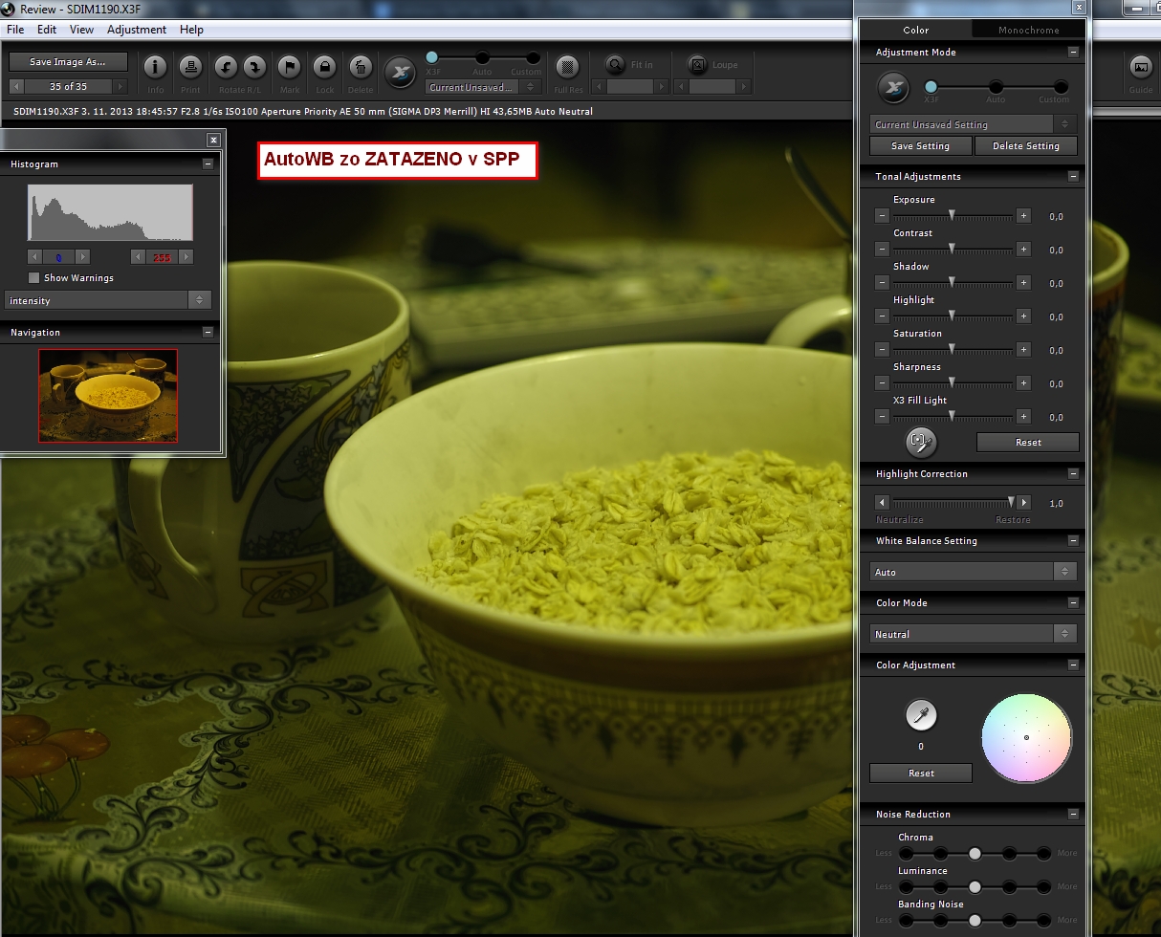The height and width of the screenshot is (937, 1161).
Task: Click the Lock image icon
Action: point(325,68)
